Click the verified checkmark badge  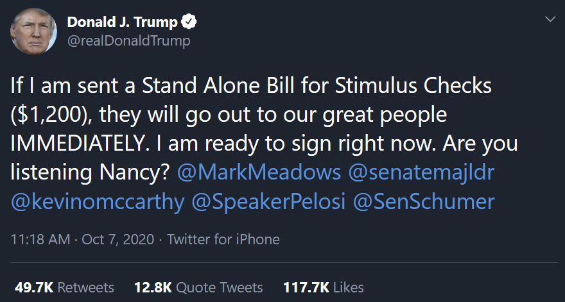(x=187, y=23)
